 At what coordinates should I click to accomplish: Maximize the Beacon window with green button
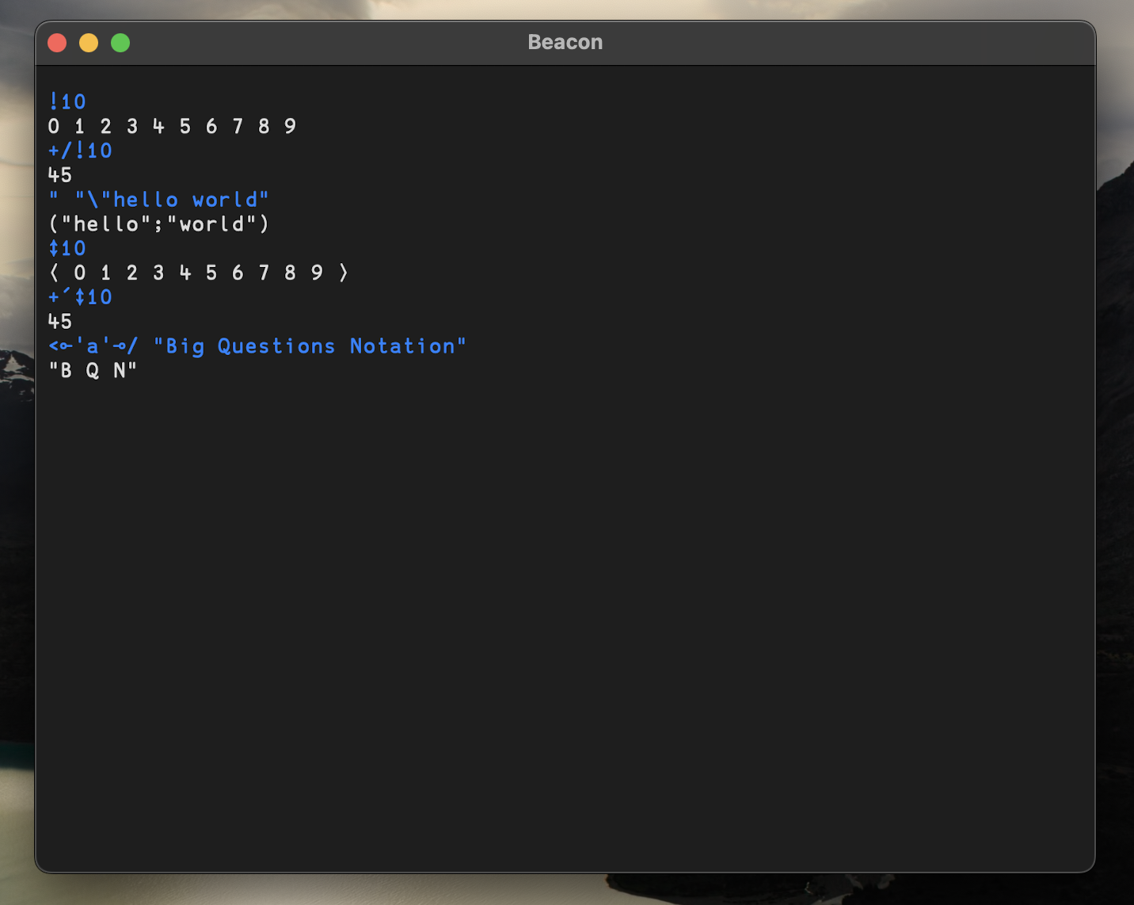(120, 43)
